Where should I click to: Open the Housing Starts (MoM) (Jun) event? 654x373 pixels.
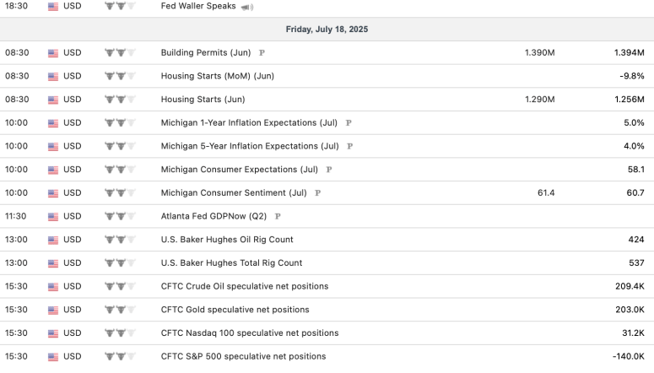217,76
